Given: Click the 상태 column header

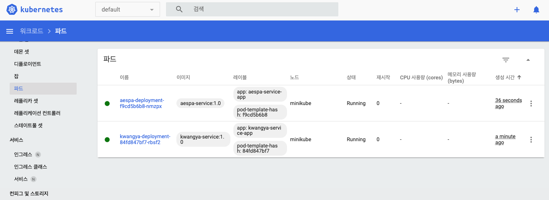Looking at the screenshot, I should pos(351,77).
